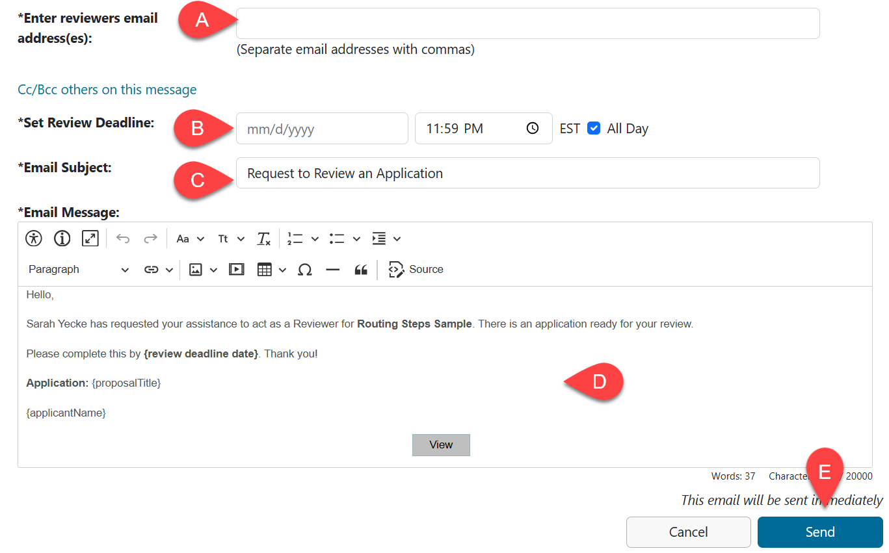
Task: Undo the last edit in the message editor
Action: 123,238
